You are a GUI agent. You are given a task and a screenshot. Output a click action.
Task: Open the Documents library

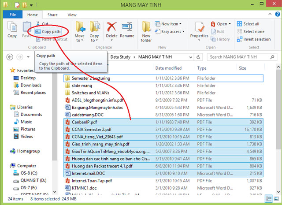pos(28,115)
